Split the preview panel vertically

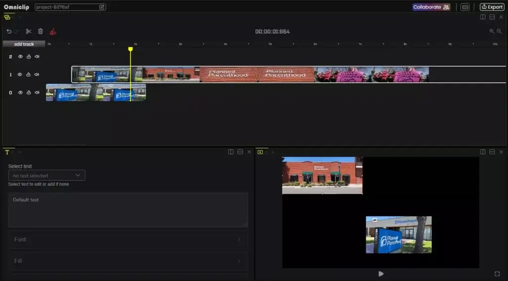[483, 152]
